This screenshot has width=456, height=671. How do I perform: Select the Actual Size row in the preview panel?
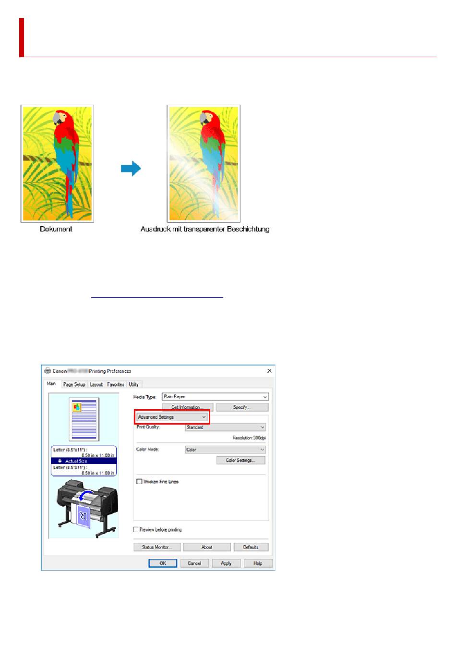[84, 461]
